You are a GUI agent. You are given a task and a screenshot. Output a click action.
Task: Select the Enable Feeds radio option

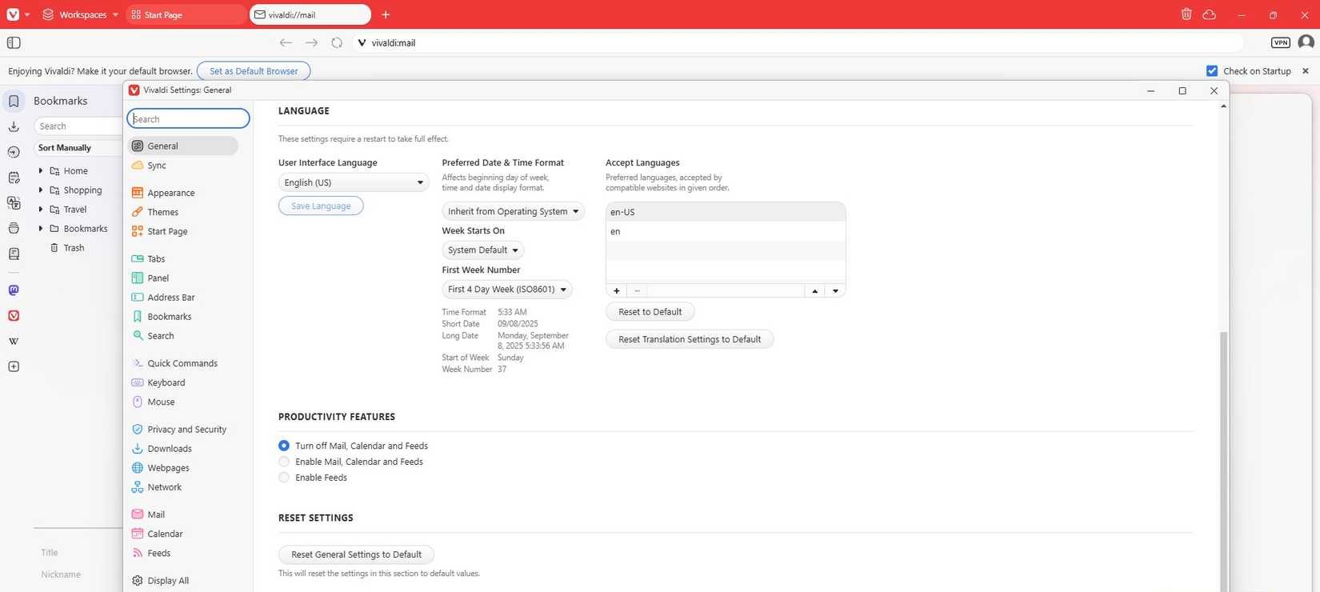click(x=284, y=478)
